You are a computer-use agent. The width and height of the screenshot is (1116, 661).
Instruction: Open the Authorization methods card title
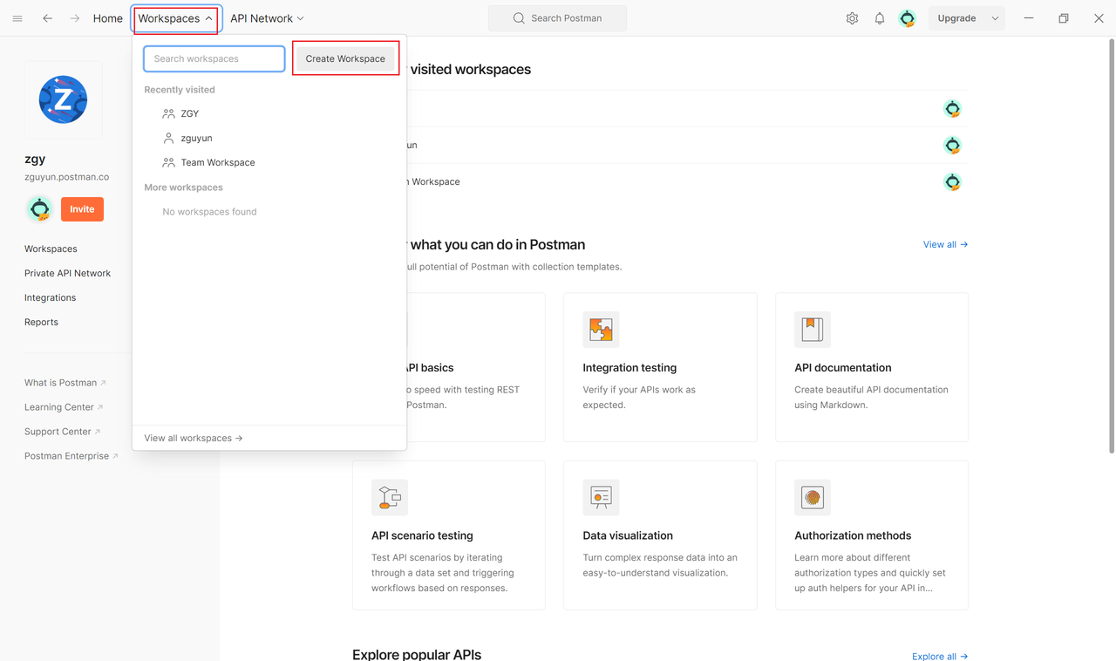coord(853,535)
